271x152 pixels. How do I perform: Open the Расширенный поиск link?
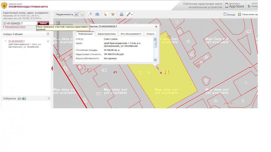[x=15, y=27]
